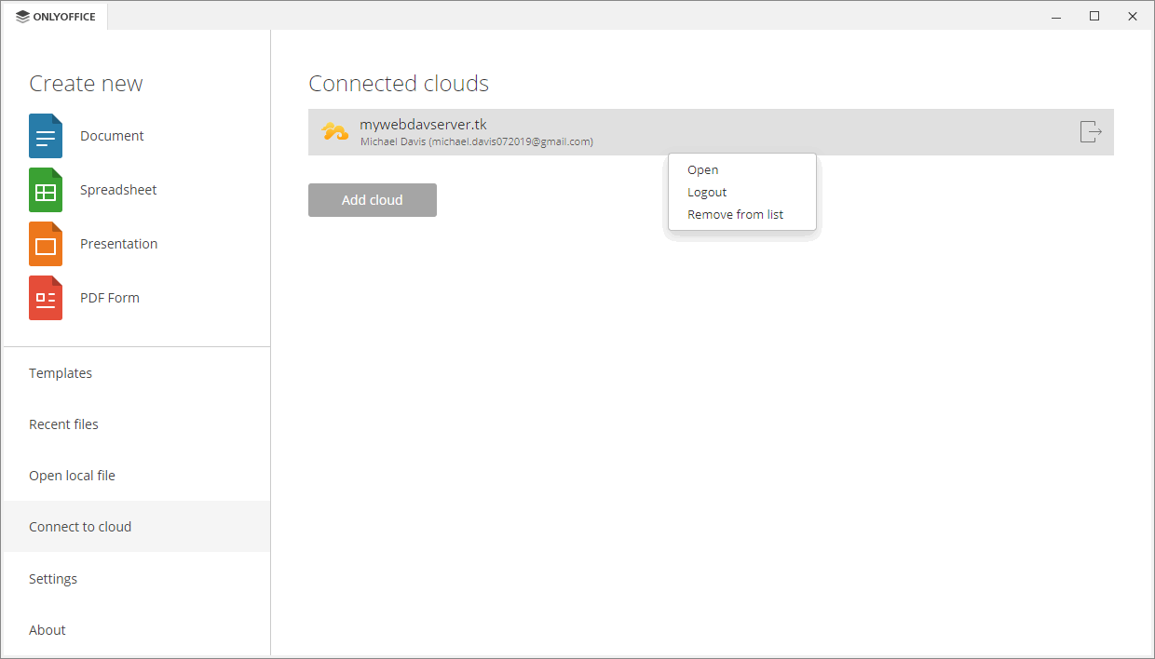Click the mywebdavserver.tk cloud name
This screenshot has width=1155, height=659.
(x=423, y=125)
